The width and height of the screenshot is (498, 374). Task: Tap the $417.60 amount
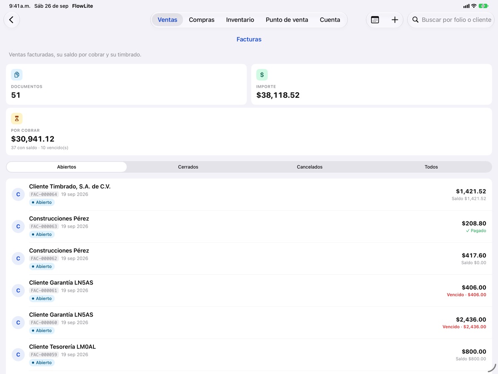click(x=474, y=255)
